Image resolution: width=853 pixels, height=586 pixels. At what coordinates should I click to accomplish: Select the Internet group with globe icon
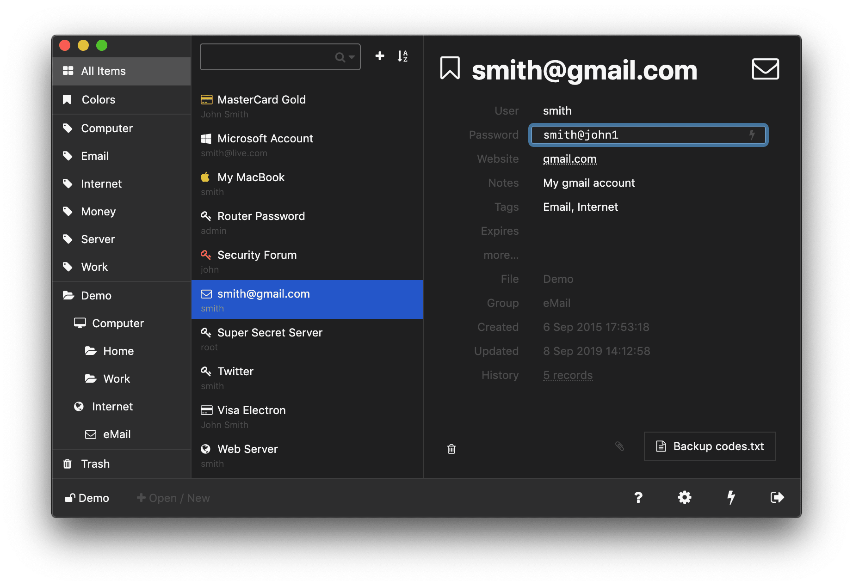point(122,407)
